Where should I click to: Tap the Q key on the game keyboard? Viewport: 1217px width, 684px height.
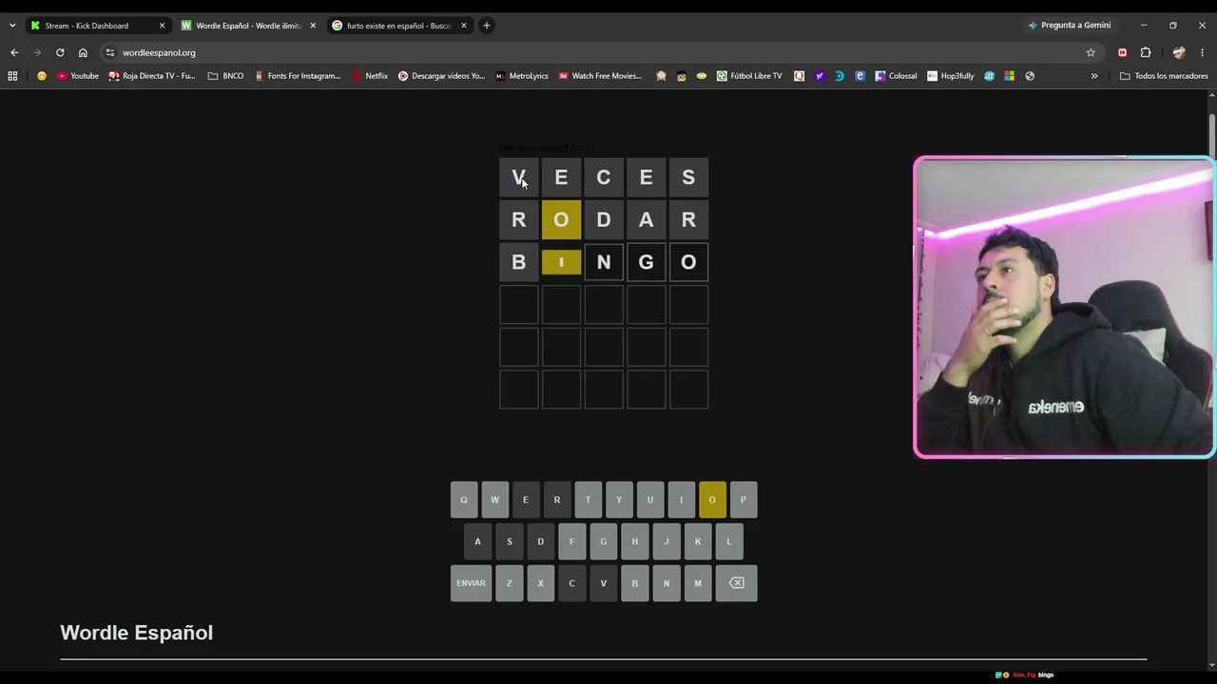[x=464, y=500]
